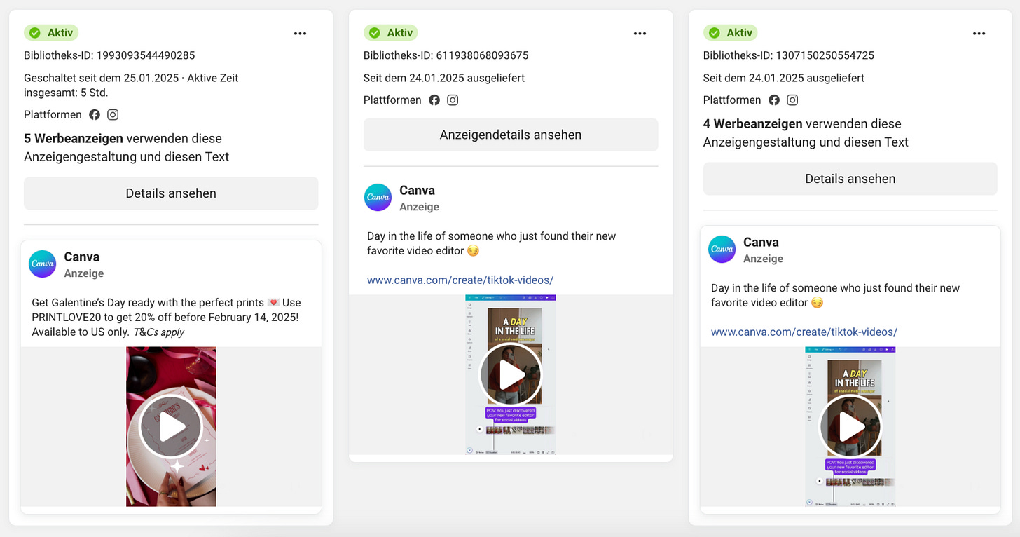Screen dimensions: 1020x537
Task: Click Anzeige label in ad 1307150250554725
Action: [x=764, y=259]
